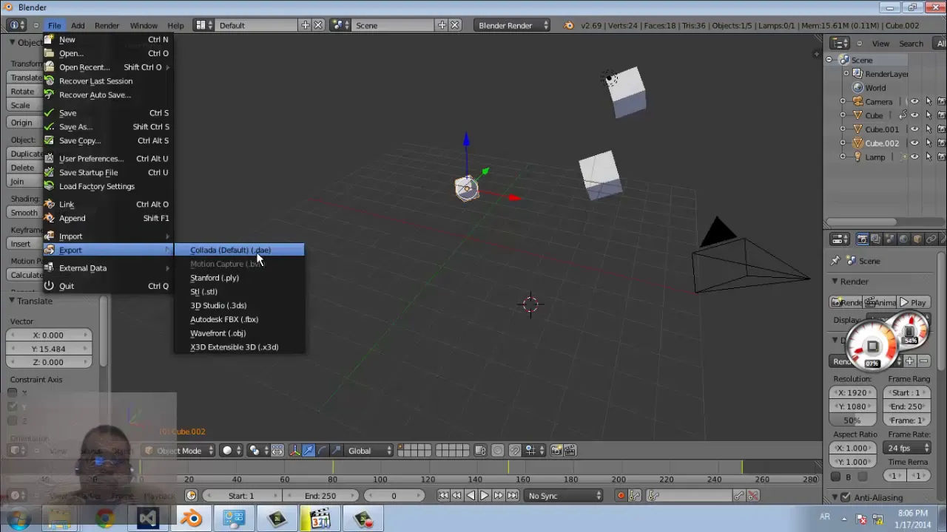The image size is (947, 532).
Task: Toggle Cube.002 selectability cursor icon
Action: [929, 143]
